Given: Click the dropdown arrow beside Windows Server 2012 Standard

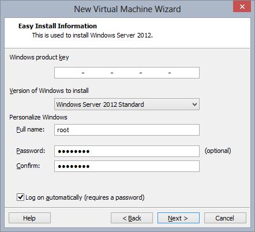Looking at the screenshot, I should (194, 104).
